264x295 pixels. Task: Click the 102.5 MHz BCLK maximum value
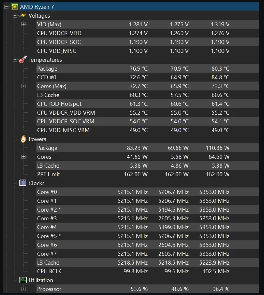coord(216,271)
